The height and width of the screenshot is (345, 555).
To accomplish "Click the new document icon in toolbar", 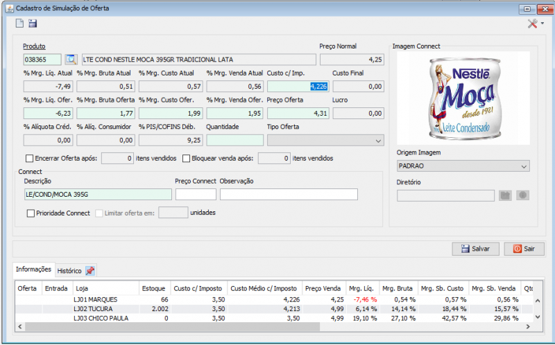I will (x=19, y=24).
